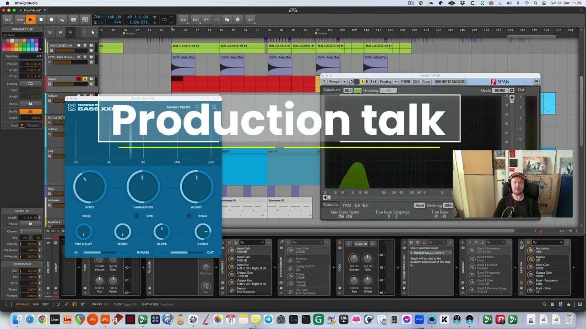586x329 pixels.
Task: Arm global record with the circle button
Action: tap(51, 20)
